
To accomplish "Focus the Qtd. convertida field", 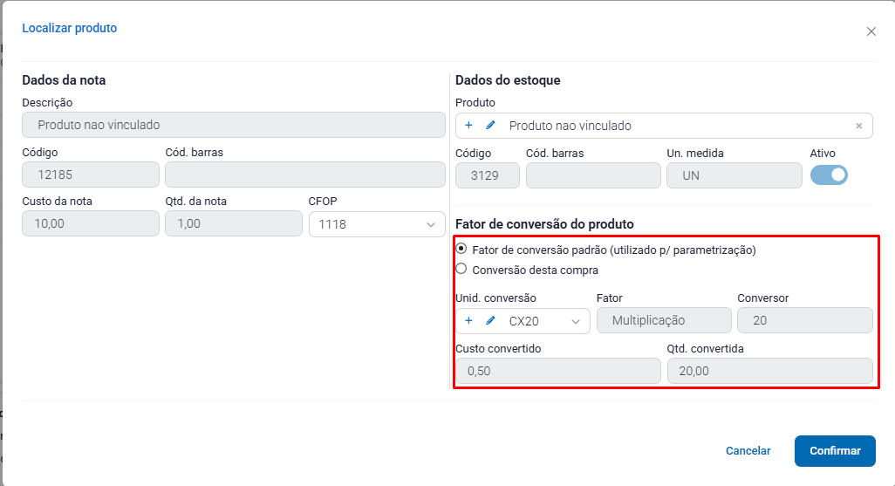I will (x=769, y=371).
